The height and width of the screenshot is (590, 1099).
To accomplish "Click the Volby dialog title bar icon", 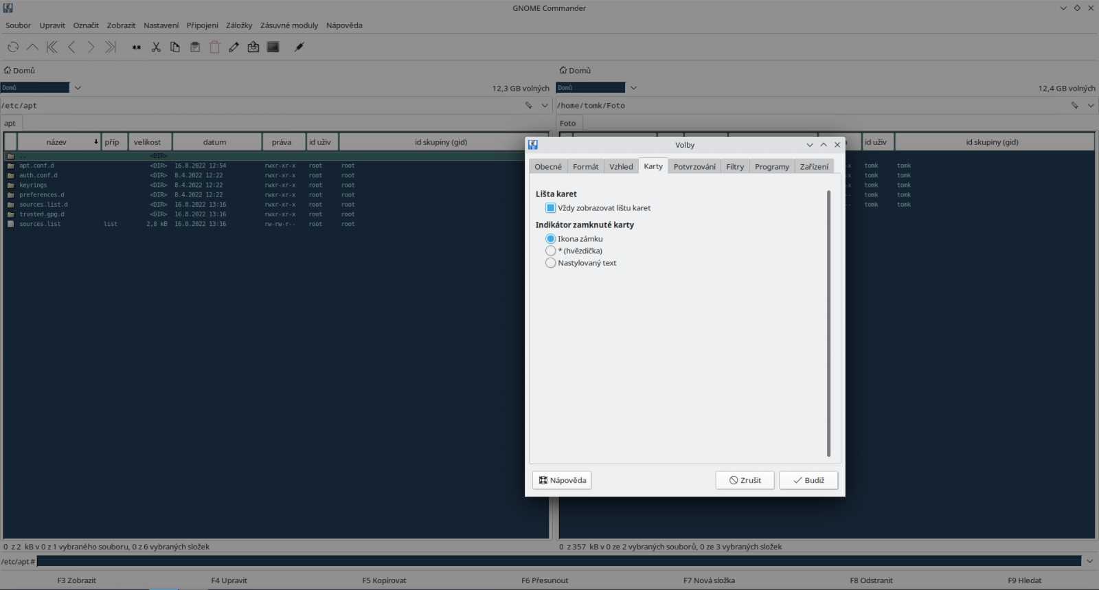I will 533,145.
